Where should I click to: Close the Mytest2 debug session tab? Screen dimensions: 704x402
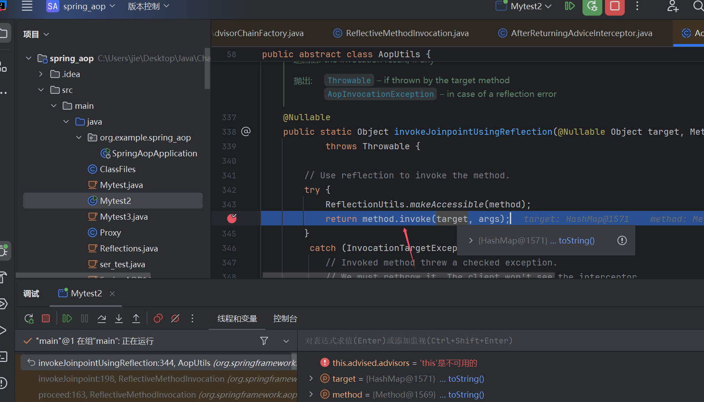pyautogui.click(x=112, y=294)
